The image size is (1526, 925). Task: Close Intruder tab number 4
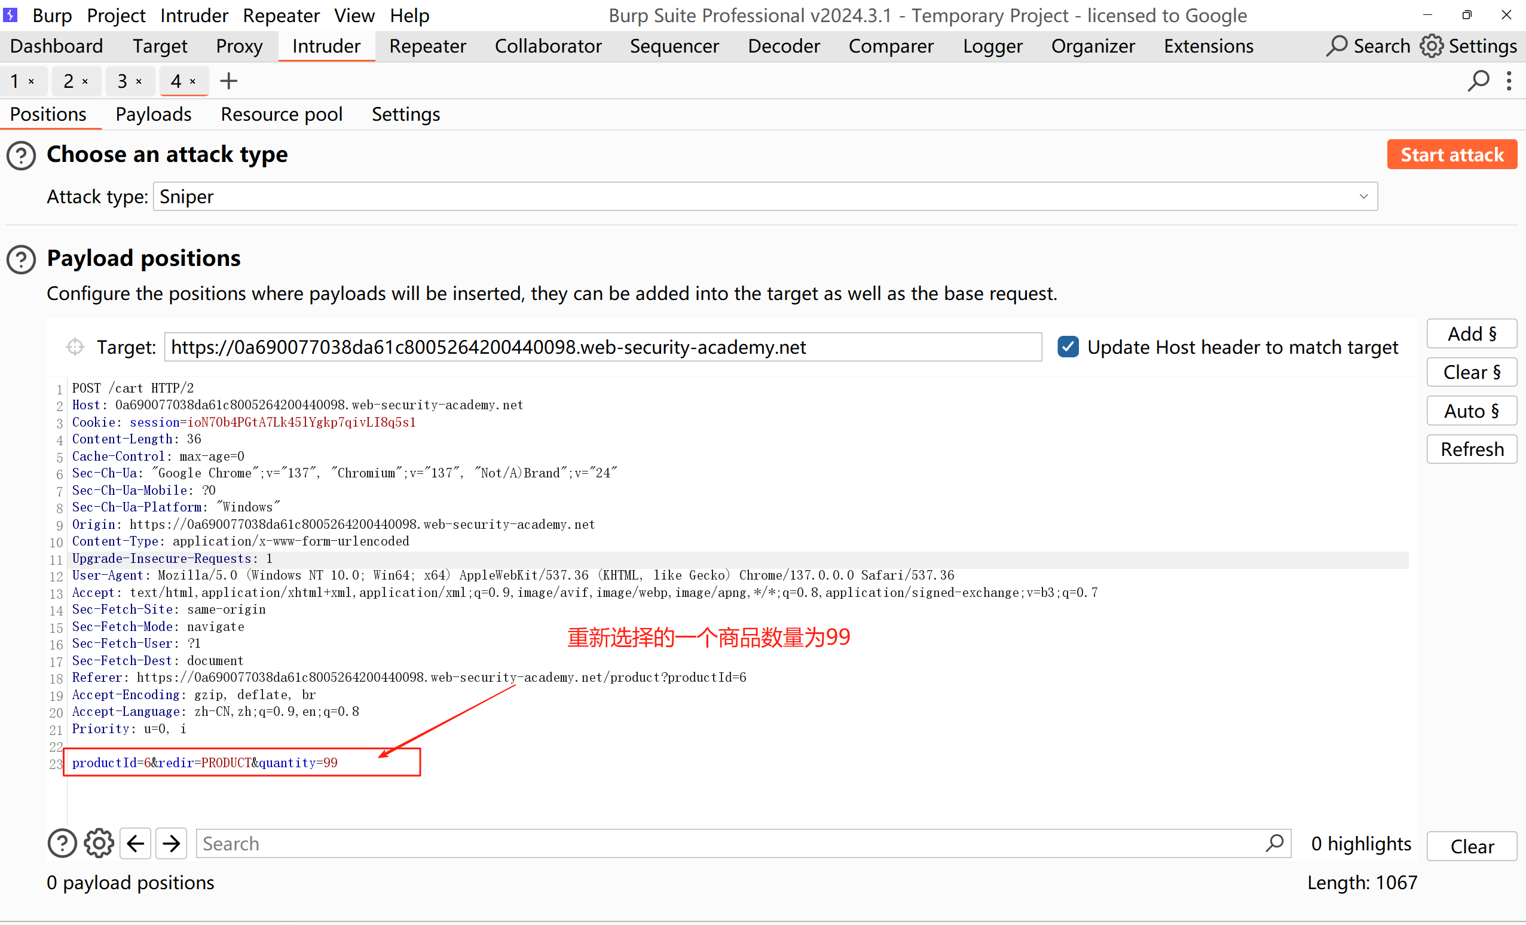(x=192, y=82)
